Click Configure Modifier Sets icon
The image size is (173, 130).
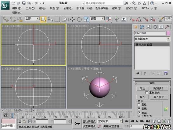(x=166, y=73)
